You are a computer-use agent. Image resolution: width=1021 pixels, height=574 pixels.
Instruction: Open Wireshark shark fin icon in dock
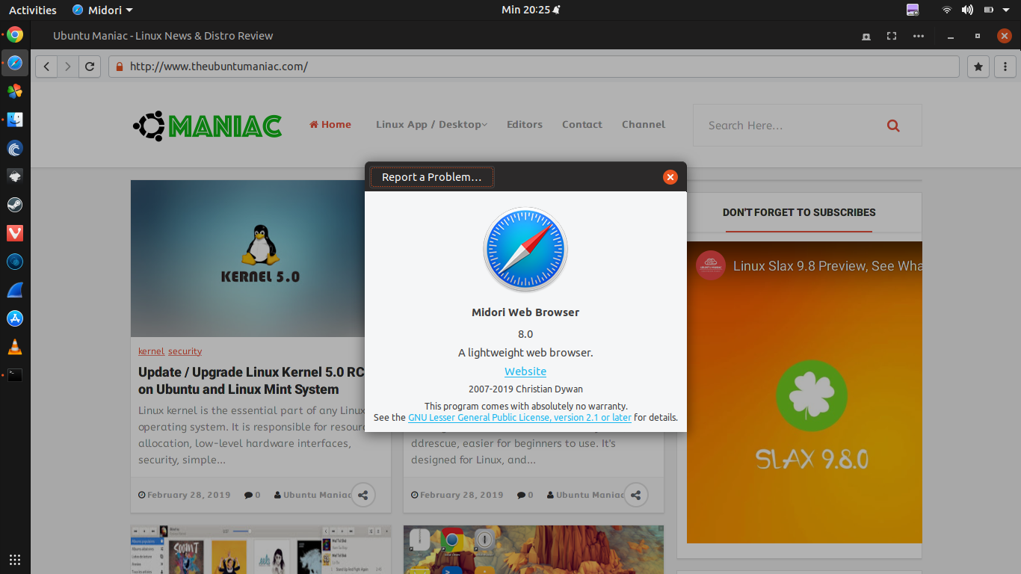(x=15, y=290)
